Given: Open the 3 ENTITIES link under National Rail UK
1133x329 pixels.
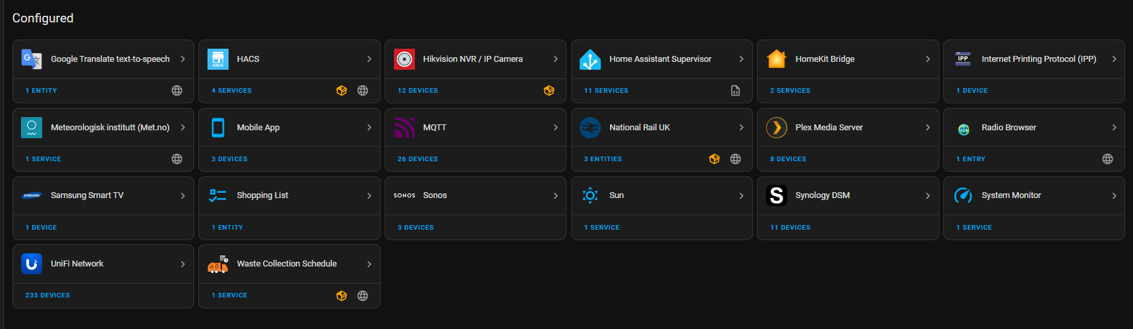Looking at the screenshot, I should coord(603,159).
